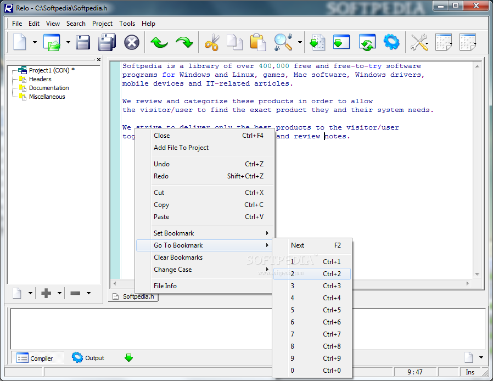
Task: Close the project panel with X
Action: click(x=99, y=59)
